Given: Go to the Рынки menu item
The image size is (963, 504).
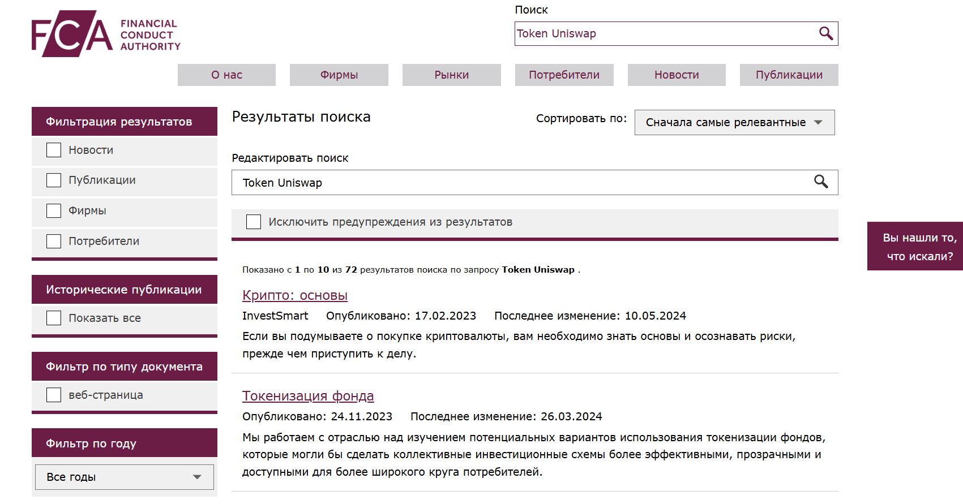Looking at the screenshot, I should 451,75.
